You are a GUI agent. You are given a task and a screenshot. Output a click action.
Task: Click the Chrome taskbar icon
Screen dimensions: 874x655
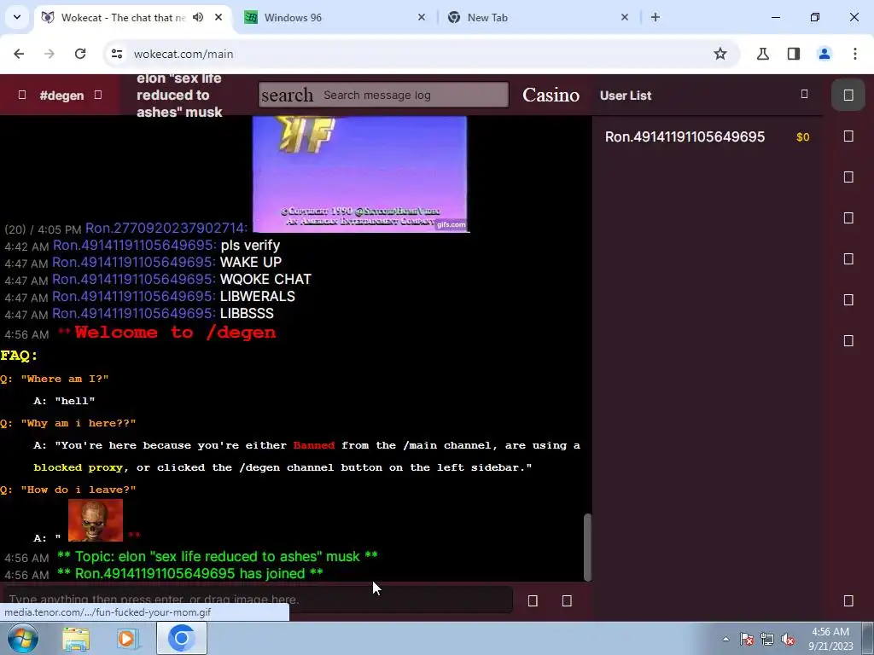[x=182, y=638]
